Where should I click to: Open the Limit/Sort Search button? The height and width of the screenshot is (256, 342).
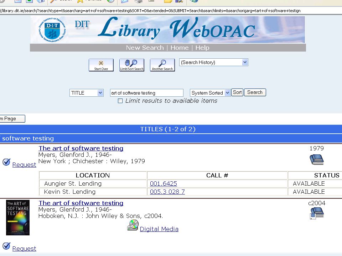pos(132,65)
